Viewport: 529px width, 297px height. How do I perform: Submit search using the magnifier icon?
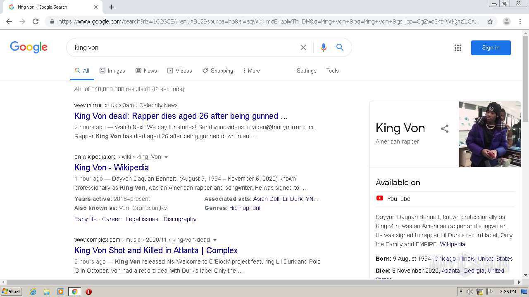click(x=340, y=47)
